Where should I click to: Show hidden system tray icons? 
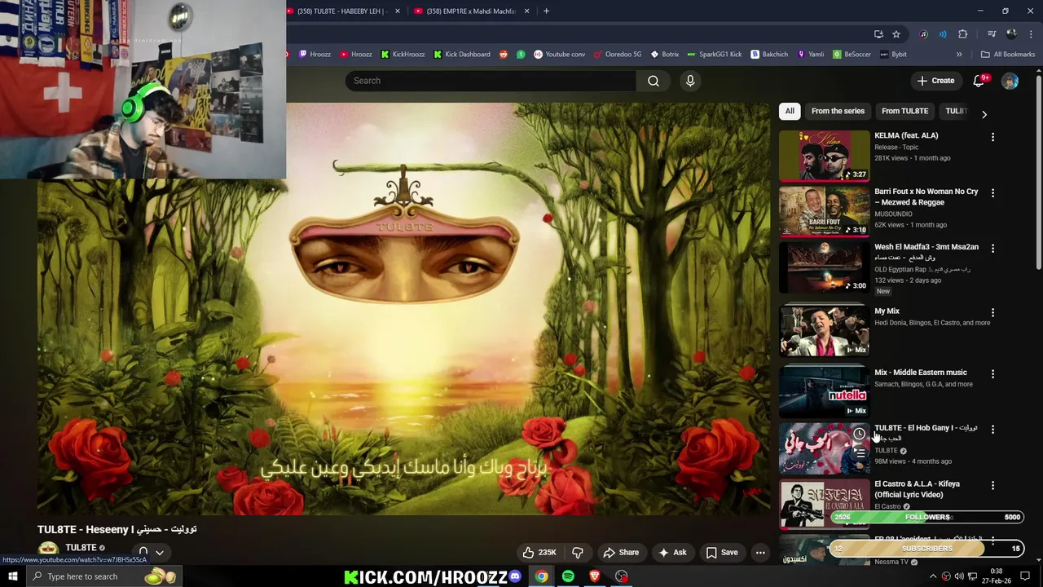933,576
